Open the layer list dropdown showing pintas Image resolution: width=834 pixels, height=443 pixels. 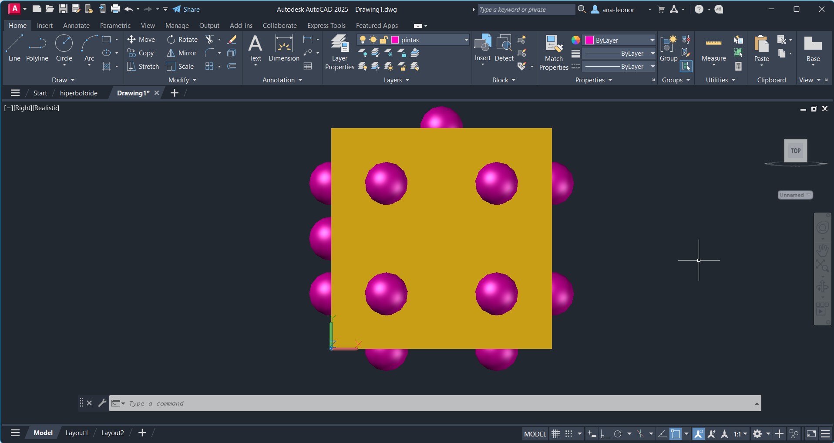466,40
